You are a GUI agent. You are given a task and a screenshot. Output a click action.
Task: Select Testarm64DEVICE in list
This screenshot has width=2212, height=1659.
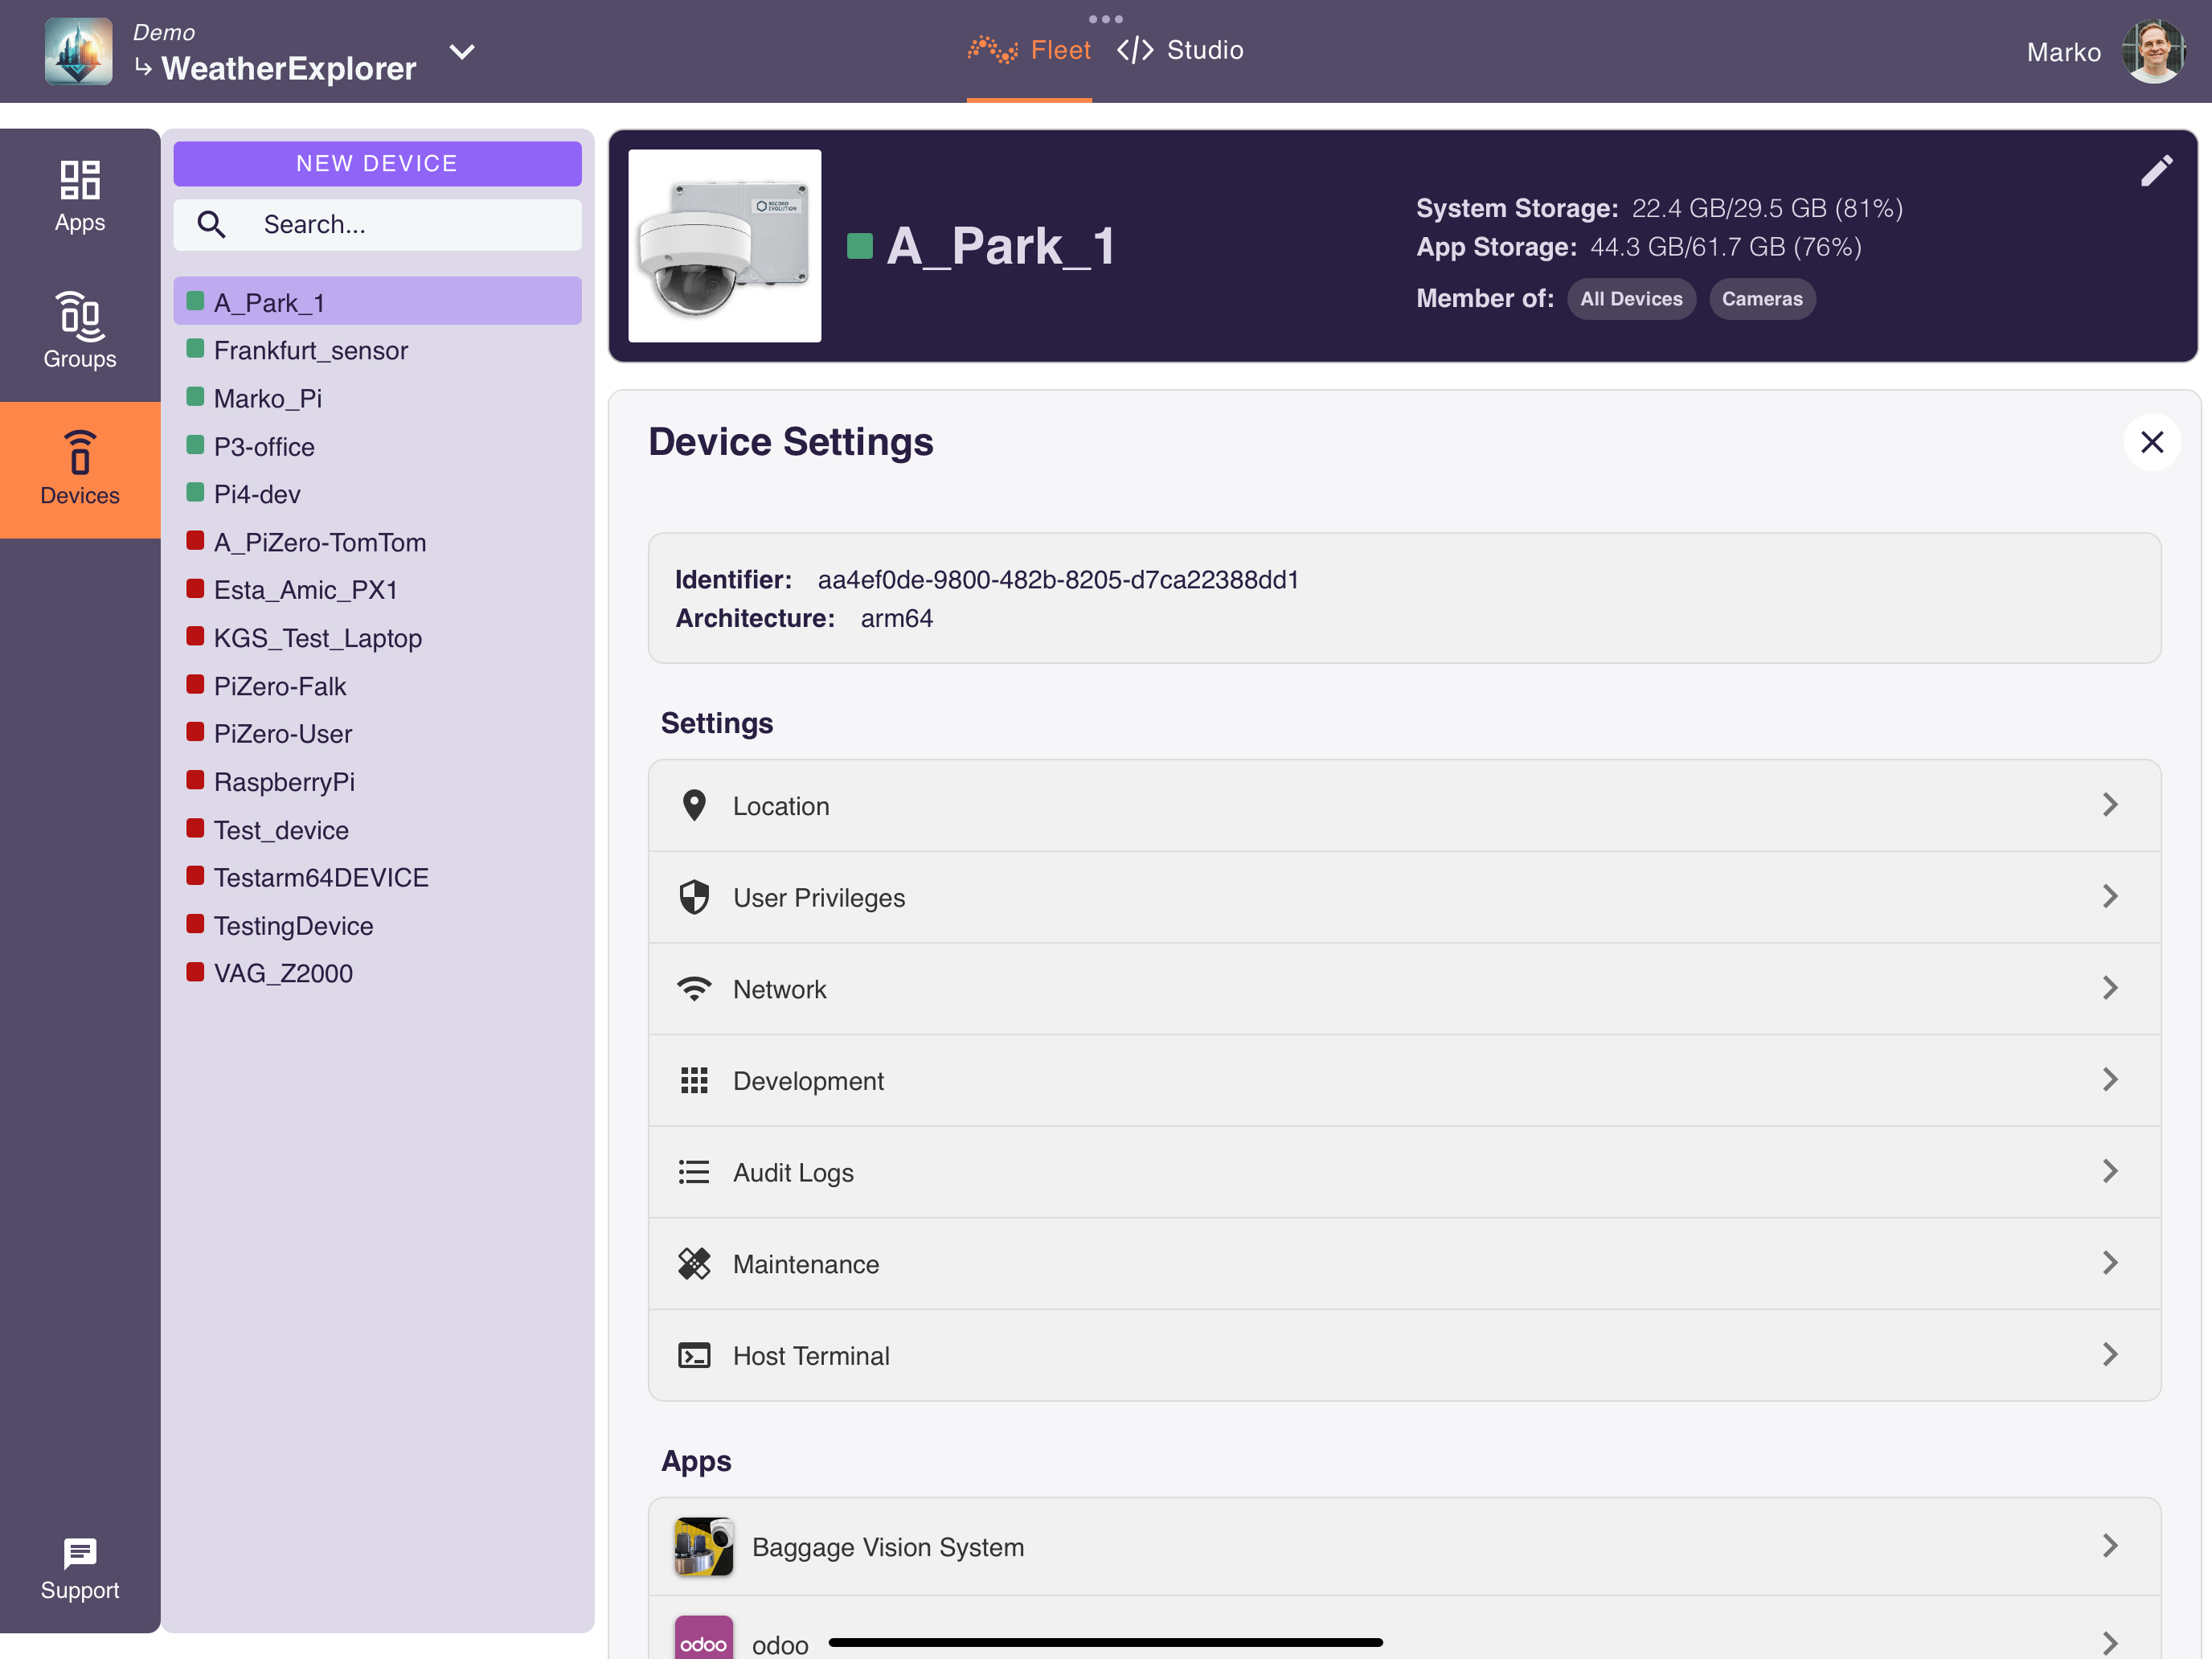point(377,878)
